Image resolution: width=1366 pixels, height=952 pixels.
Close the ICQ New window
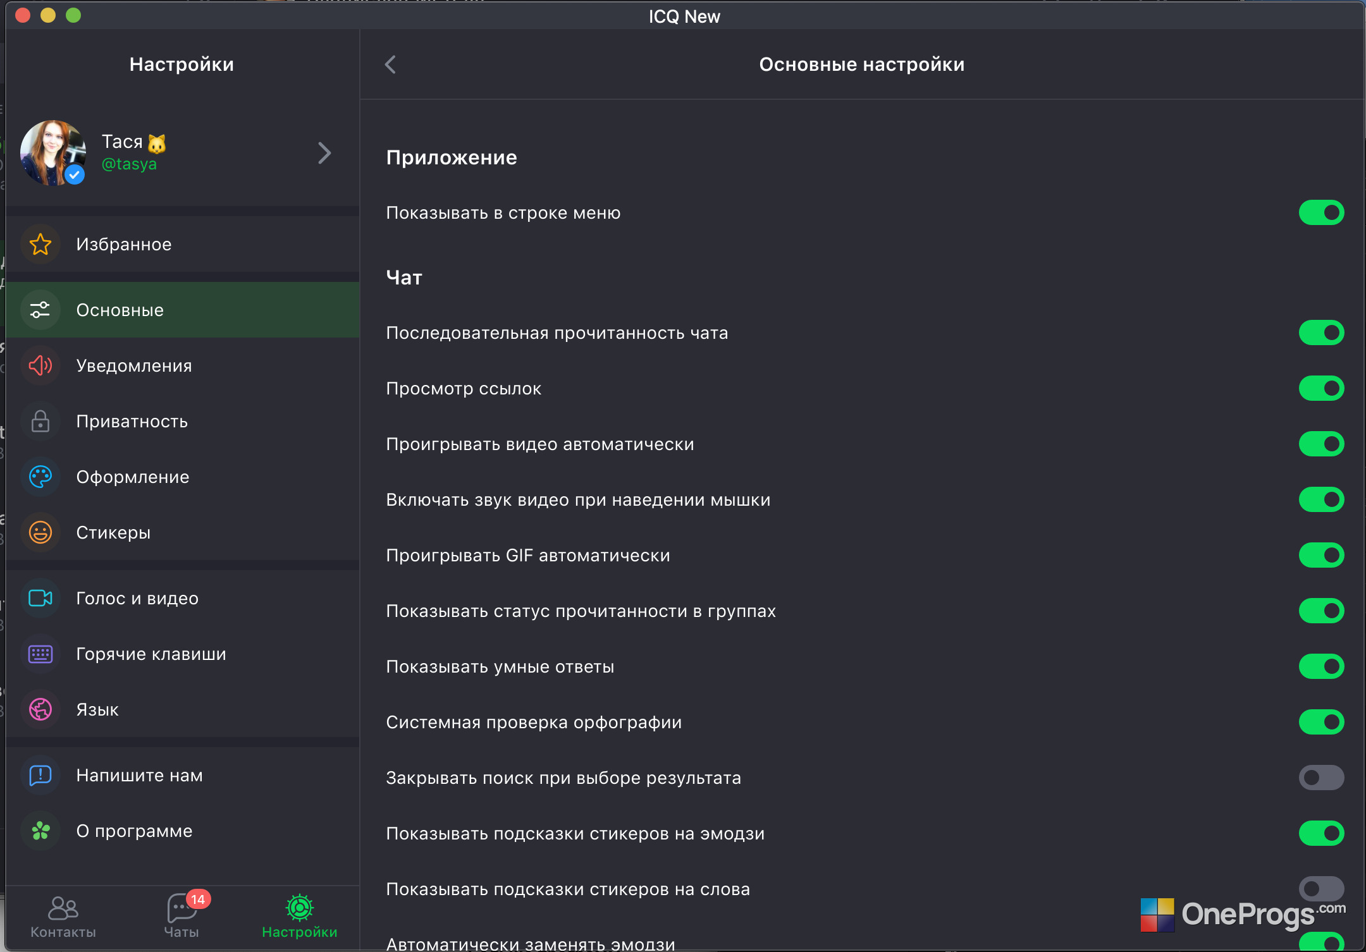pyautogui.click(x=23, y=15)
